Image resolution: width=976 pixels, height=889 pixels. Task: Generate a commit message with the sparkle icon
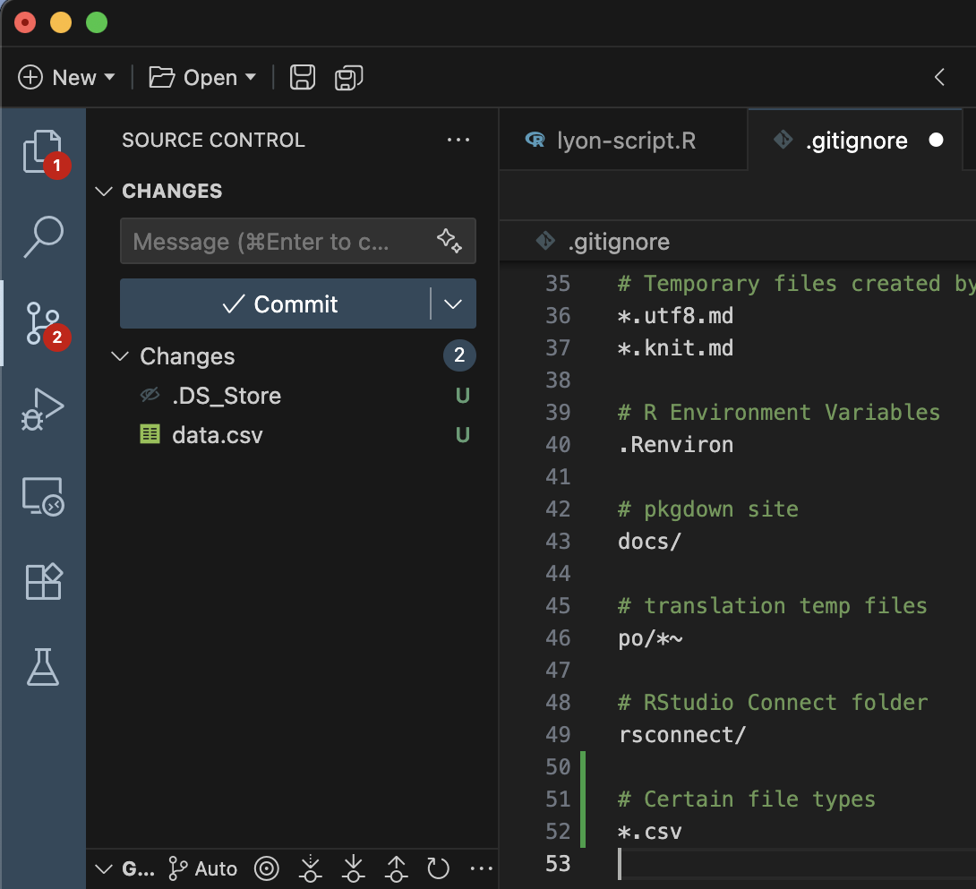click(449, 241)
